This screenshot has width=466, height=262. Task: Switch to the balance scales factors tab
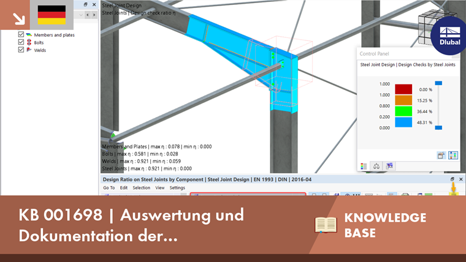coord(376,166)
